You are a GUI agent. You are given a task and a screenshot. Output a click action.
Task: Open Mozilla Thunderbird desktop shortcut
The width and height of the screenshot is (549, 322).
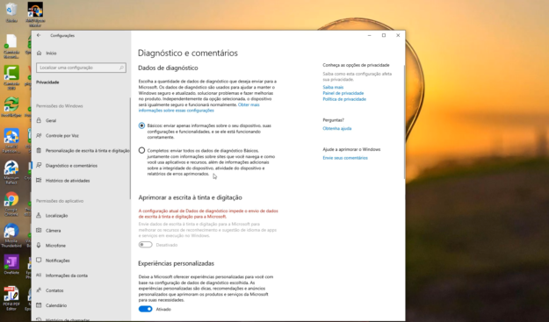click(x=11, y=235)
